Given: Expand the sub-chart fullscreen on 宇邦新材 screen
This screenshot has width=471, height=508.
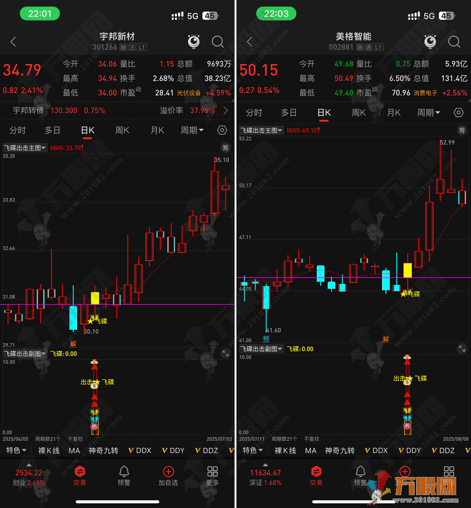Looking at the screenshot, I should click(x=225, y=354).
